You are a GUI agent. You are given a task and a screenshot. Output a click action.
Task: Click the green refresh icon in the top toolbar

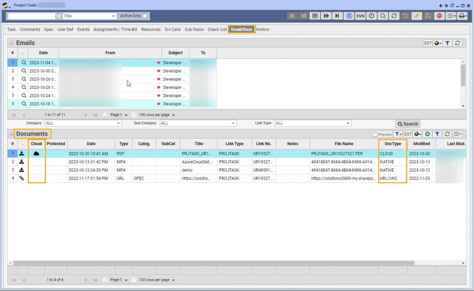[x=394, y=16]
